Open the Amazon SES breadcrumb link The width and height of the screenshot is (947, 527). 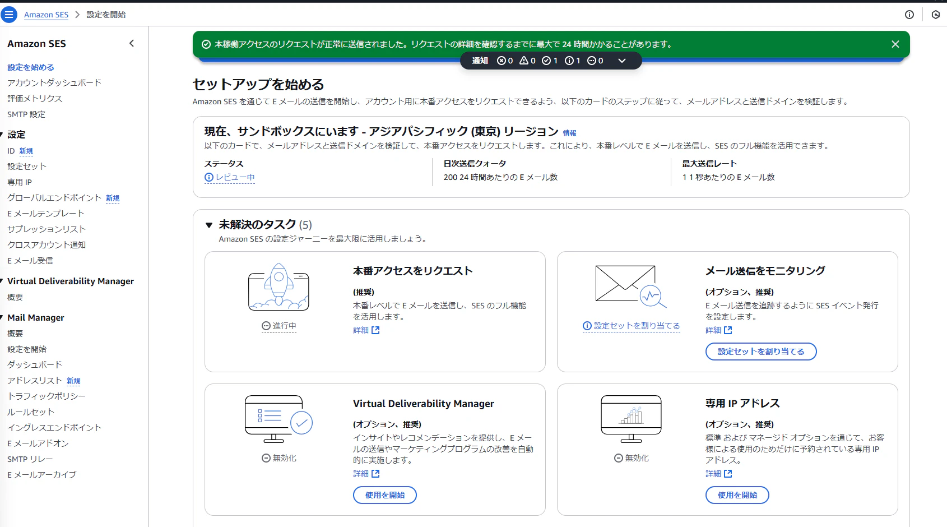click(x=46, y=15)
